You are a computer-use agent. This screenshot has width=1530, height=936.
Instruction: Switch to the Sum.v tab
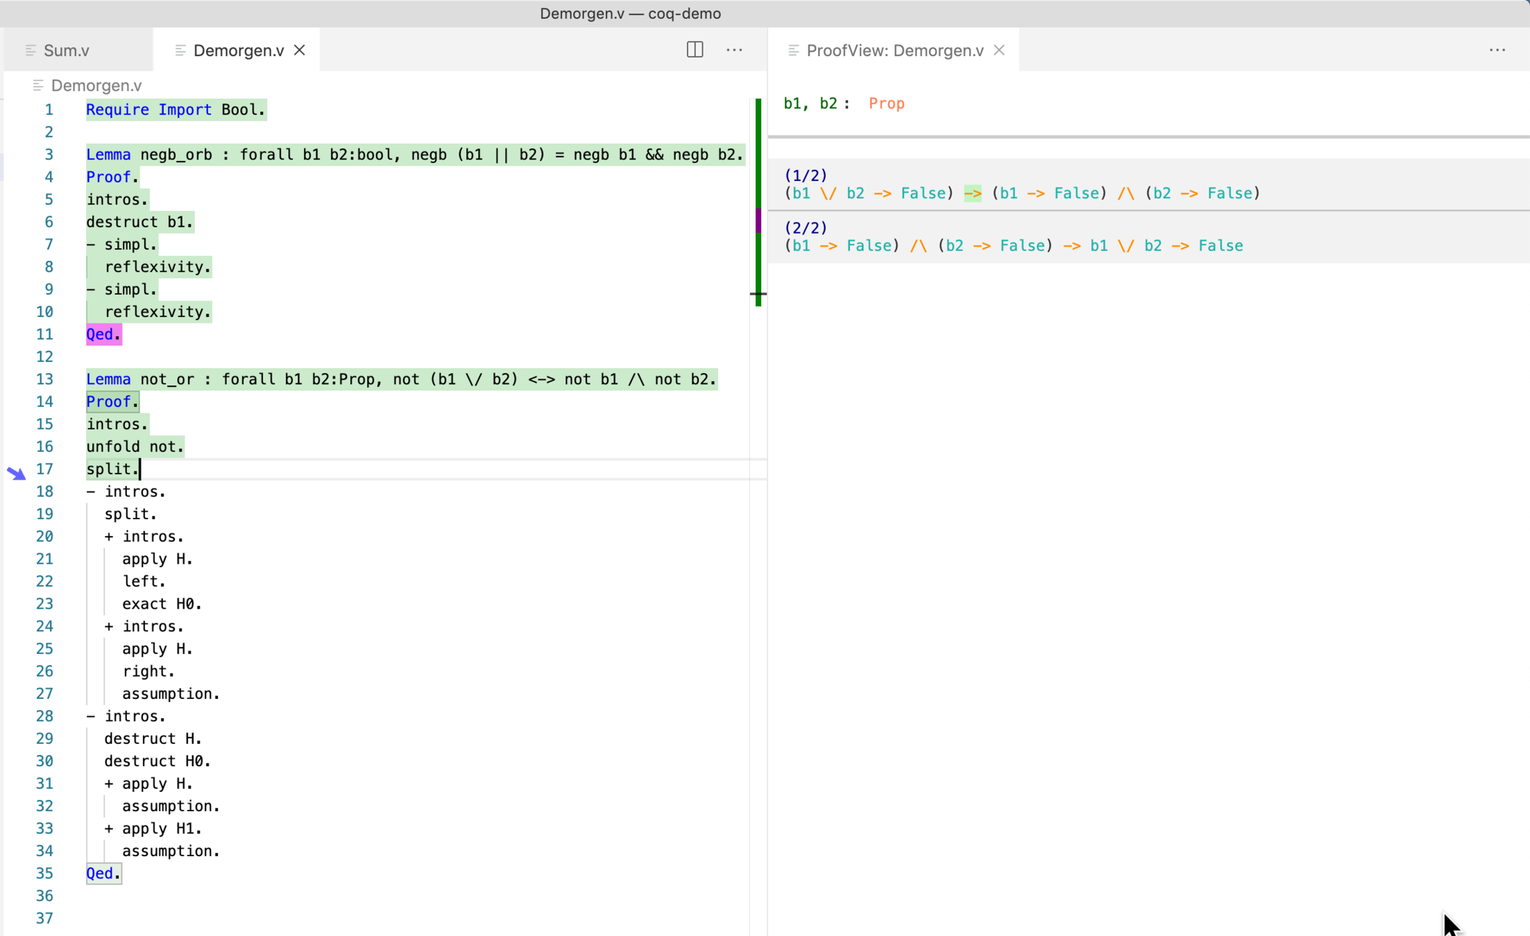click(67, 51)
